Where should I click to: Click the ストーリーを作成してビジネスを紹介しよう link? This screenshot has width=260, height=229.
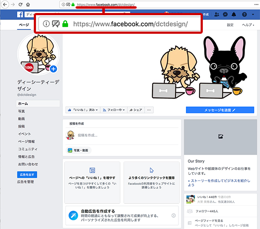pyautogui.click(x=219, y=183)
